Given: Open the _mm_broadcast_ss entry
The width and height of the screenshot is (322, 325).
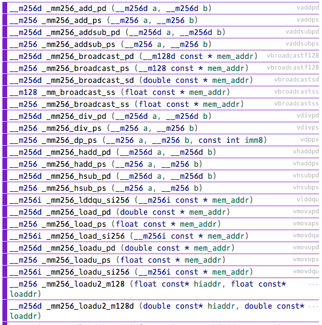Looking at the screenshot, I should (161, 92).
